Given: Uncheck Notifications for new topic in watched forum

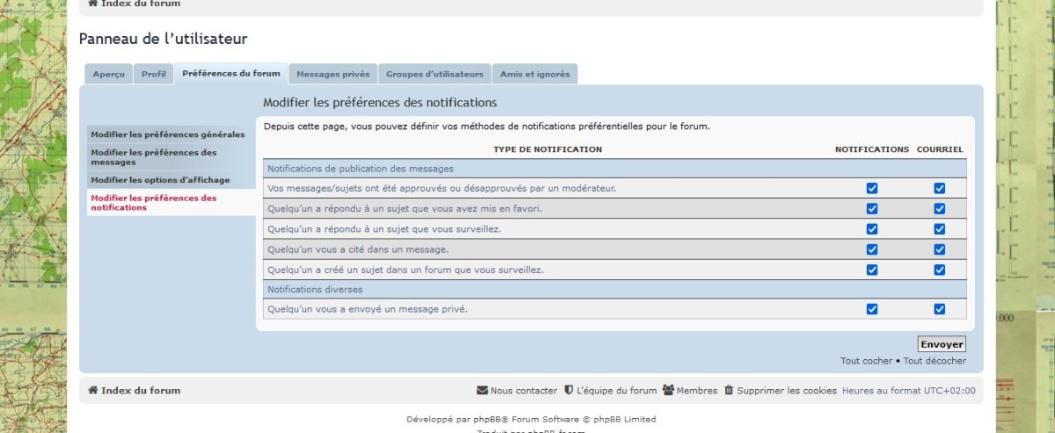Looking at the screenshot, I should pyautogui.click(x=871, y=270).
